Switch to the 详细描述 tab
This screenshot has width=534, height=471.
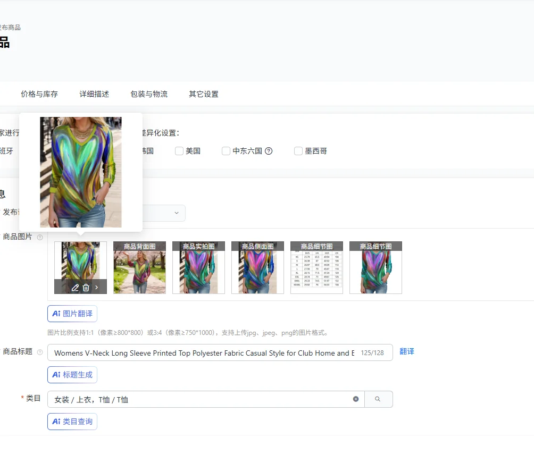[94, 94]
